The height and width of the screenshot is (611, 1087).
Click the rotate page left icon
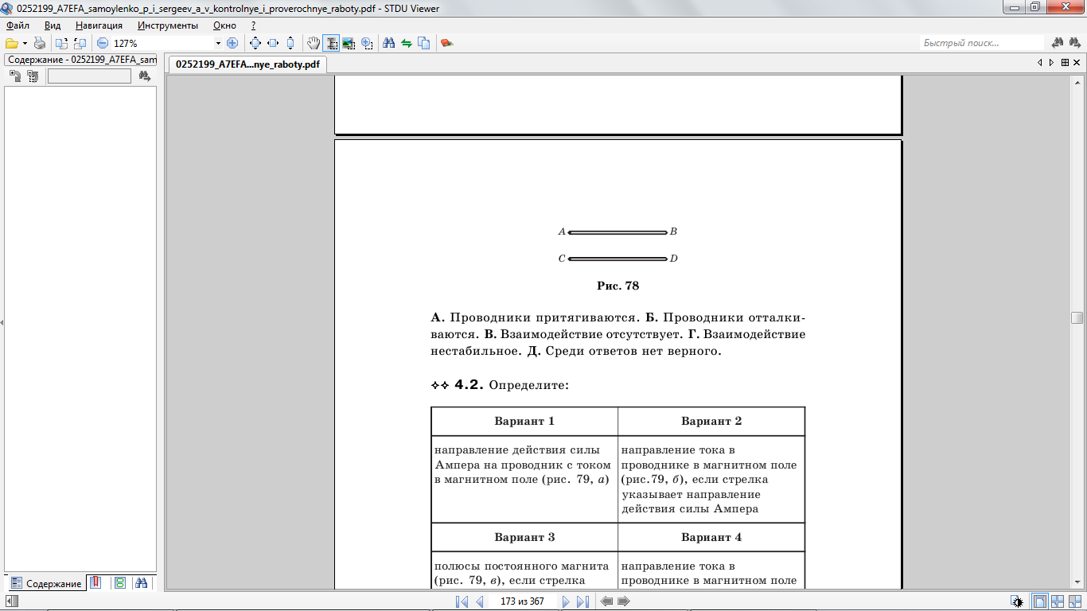pyautogui.click(x=62, y=43)
